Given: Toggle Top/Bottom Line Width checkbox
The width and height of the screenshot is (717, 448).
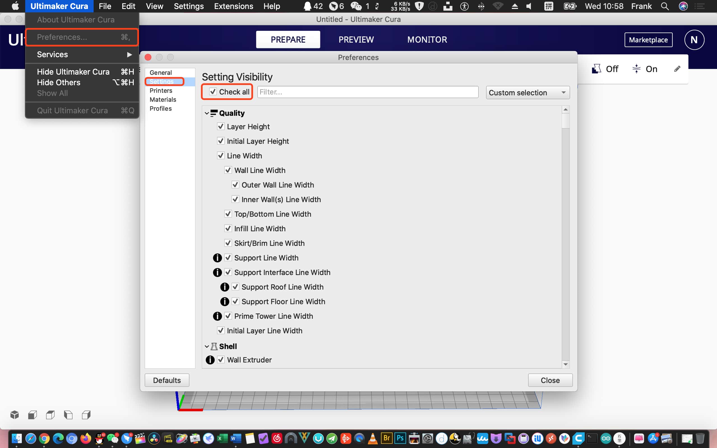Looking at the screenshot, I should tap(228, 214).
